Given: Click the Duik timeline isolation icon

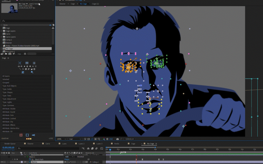Looking at the screenshot, I should click(27, 63).
